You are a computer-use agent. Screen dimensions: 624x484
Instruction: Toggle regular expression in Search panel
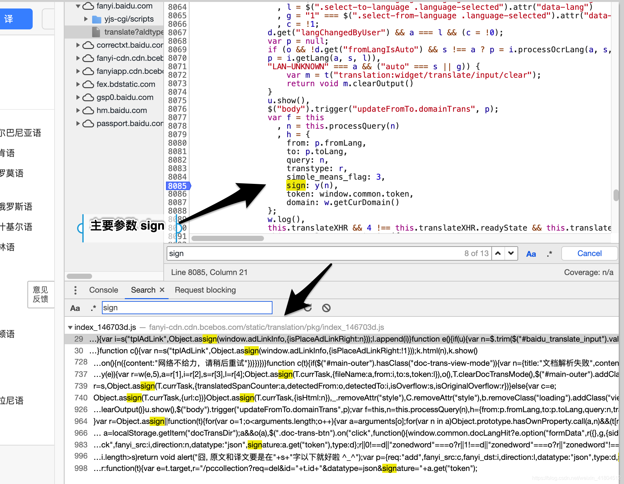93,308
